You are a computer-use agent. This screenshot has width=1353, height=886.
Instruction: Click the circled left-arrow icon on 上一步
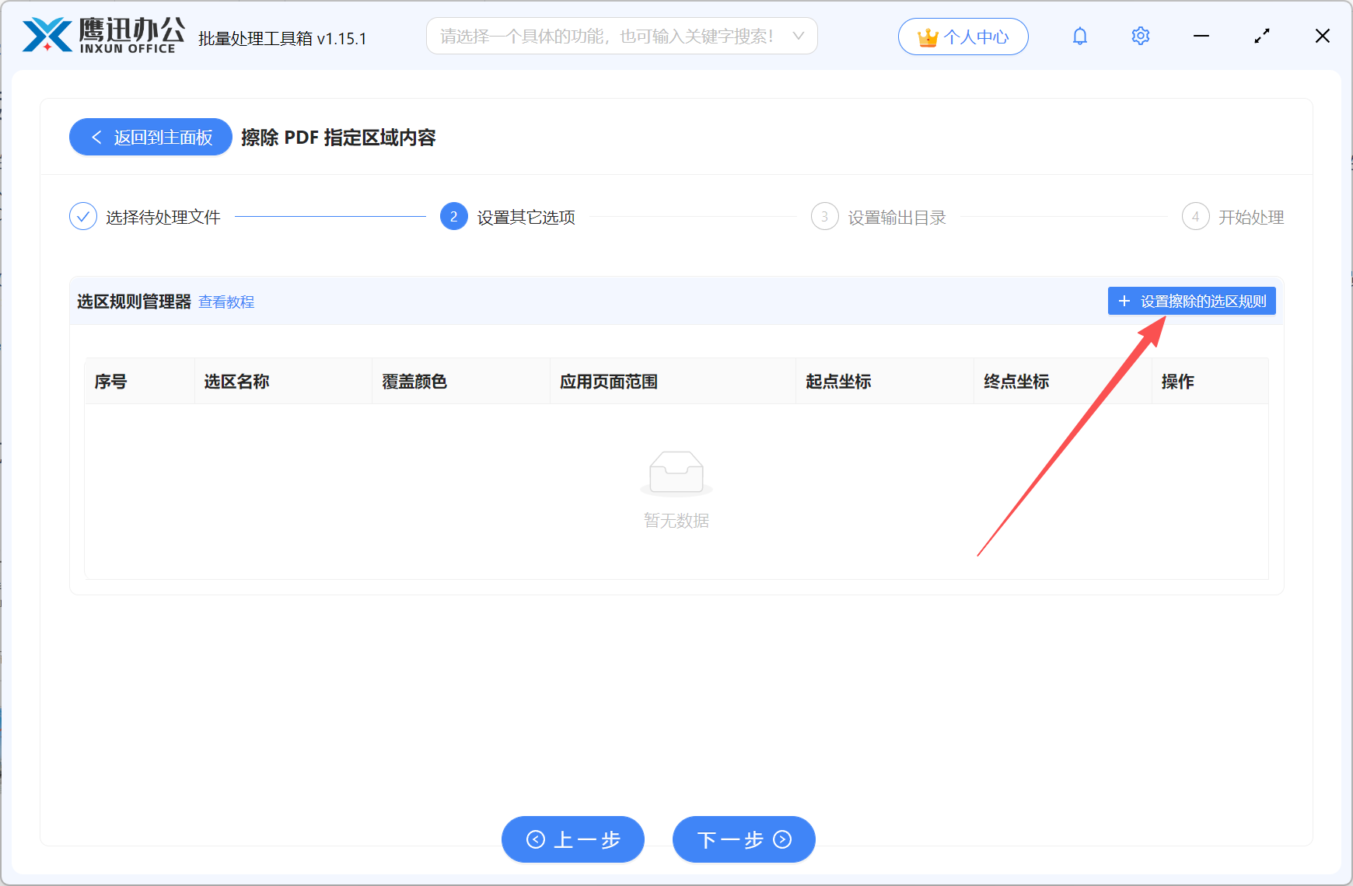pos(535,839)
